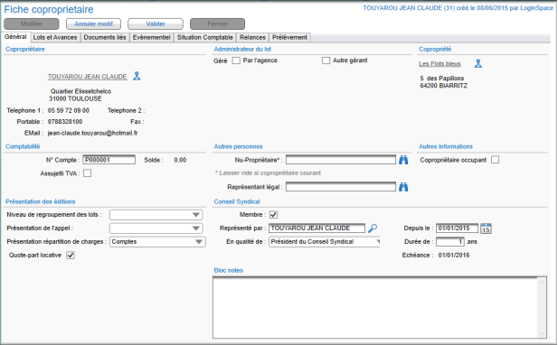Click 64200 BIARRITZ address text
Screen dimensions: 558x345
[x=443, y=86]
